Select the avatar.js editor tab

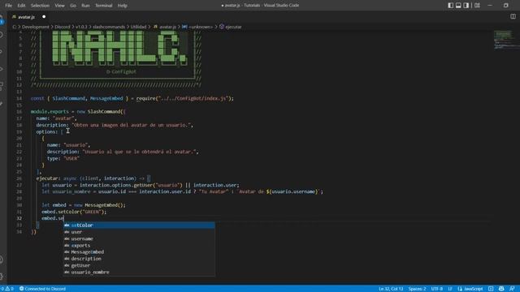coord(27,17)
